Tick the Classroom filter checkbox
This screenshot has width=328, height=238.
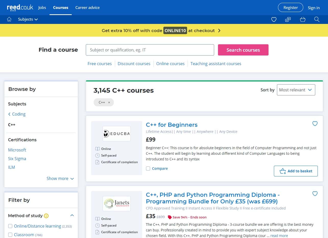[x=10, y=235]
